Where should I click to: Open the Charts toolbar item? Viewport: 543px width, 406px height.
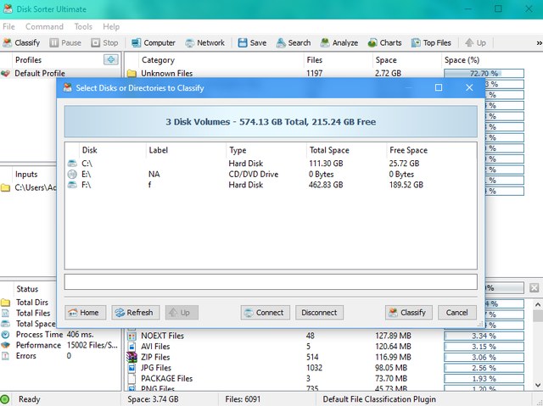click(384, 42)
